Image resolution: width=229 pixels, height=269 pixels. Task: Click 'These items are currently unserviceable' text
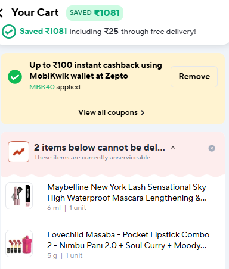coord(92,157)
